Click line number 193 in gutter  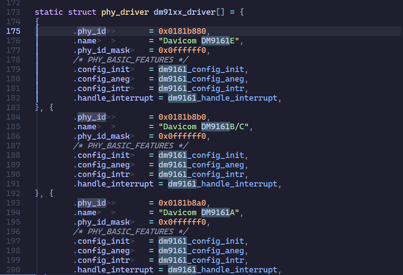click(x=13, y=203)
